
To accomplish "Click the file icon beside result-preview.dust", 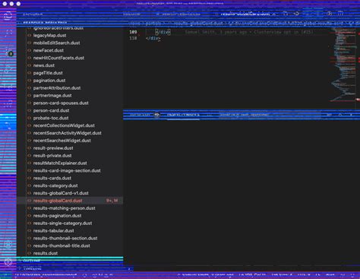I will (30, 148).
